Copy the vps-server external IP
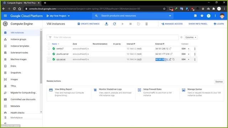Viewport: 228px width, 128px height. pyautogui.click(x=173, y=59)
